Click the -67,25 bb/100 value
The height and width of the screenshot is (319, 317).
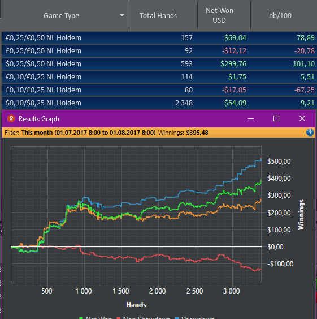point(305,90)
